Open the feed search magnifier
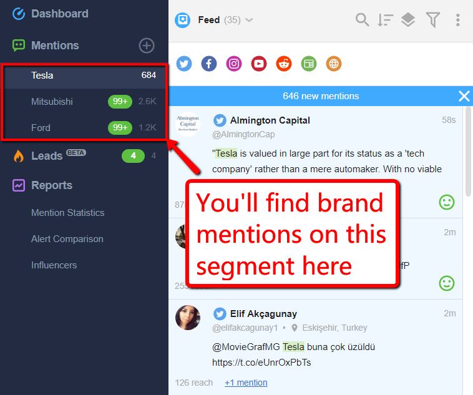The height and width of the screenshot is (395, 473). (x=363, y=20)
